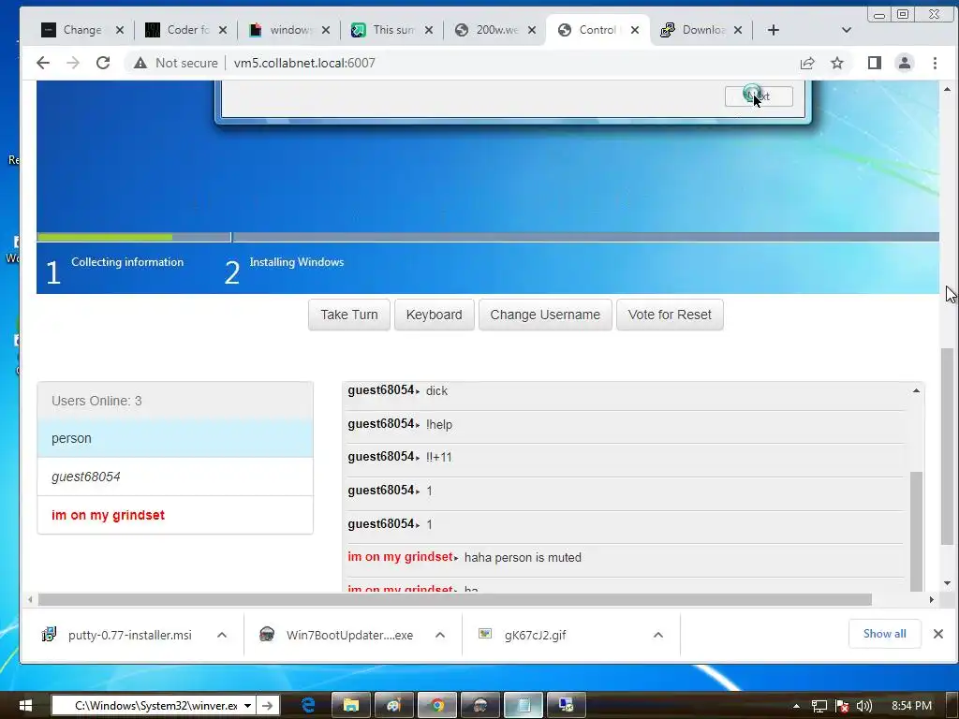This screenshot has width=959, height=719.
Task: Open the Action Center flag icon
Action: [x=842, y=706]
